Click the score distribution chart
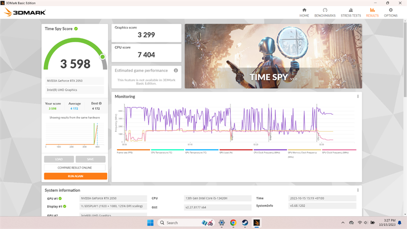 coord(75,135)
